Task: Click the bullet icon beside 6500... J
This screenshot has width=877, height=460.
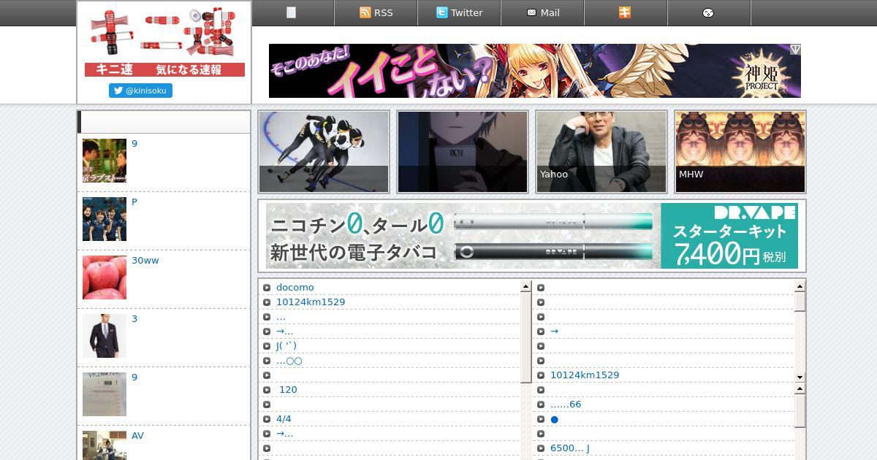Action: point(541,448)
